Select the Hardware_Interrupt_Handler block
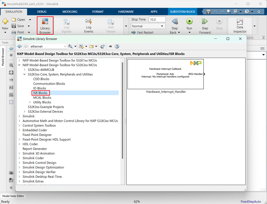 pos(165,74)
